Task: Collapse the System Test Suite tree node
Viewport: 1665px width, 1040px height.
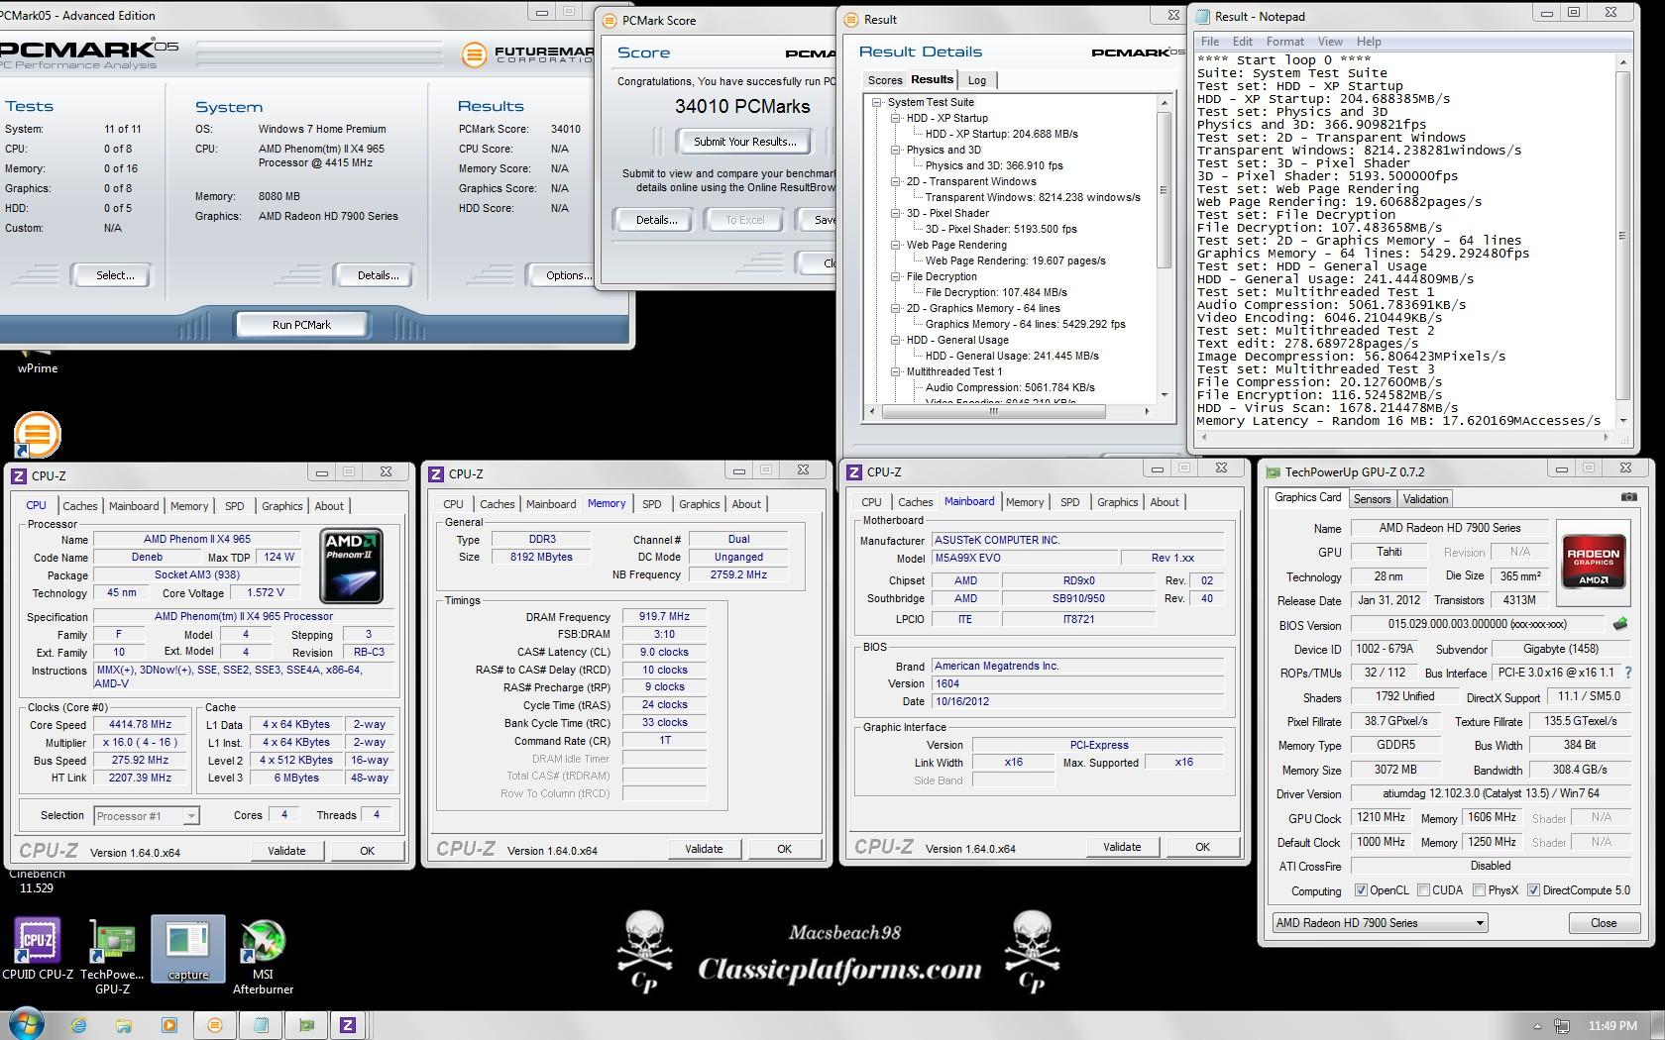Action: (877, 102)
